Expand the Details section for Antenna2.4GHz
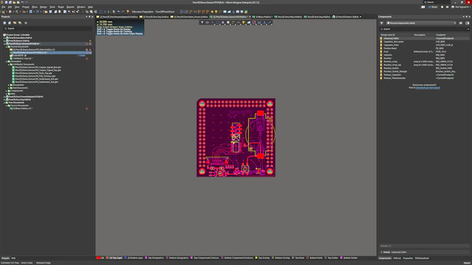Viewport: 472px width, 265px height. (x=382, y=252)
